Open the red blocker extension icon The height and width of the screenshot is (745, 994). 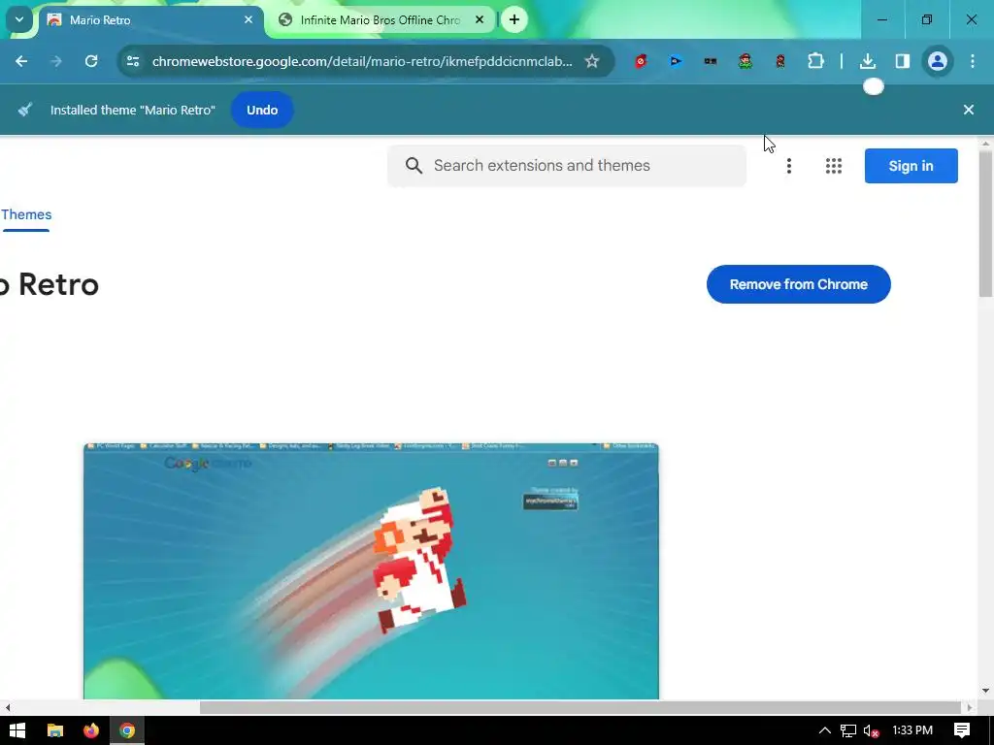[641, 61]
